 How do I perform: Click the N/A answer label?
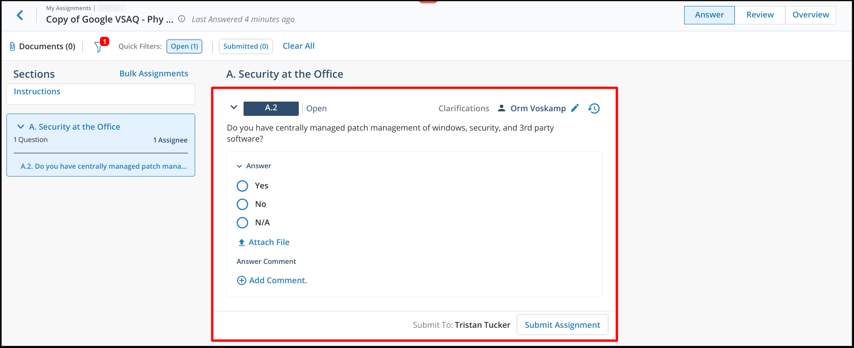(x=262, y=222)
